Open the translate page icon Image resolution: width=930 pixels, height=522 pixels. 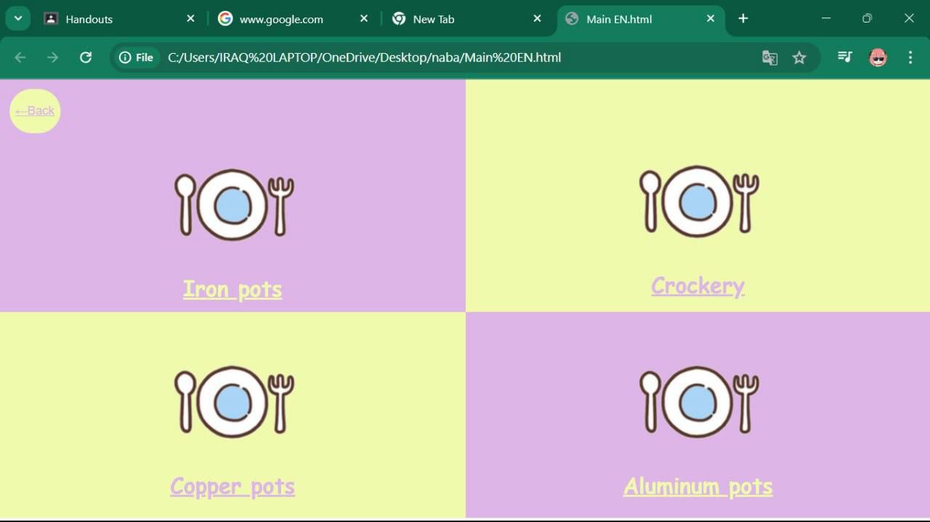click(769, 57)
